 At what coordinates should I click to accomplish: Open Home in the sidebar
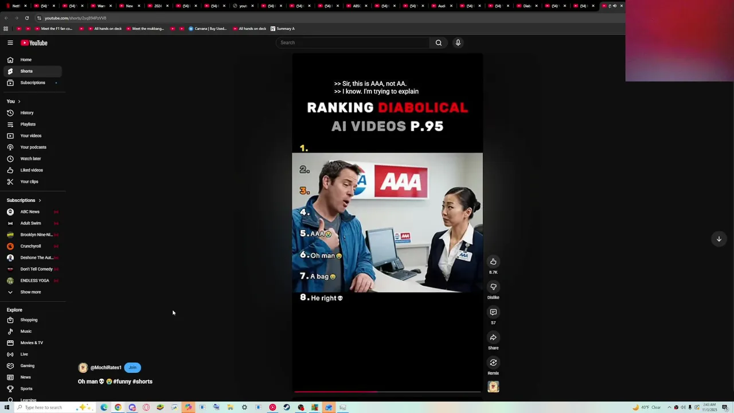pyautogui.click(x=33, y=60)
